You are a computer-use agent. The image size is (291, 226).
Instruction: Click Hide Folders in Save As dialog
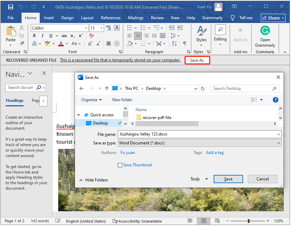[x=94, y=180]
